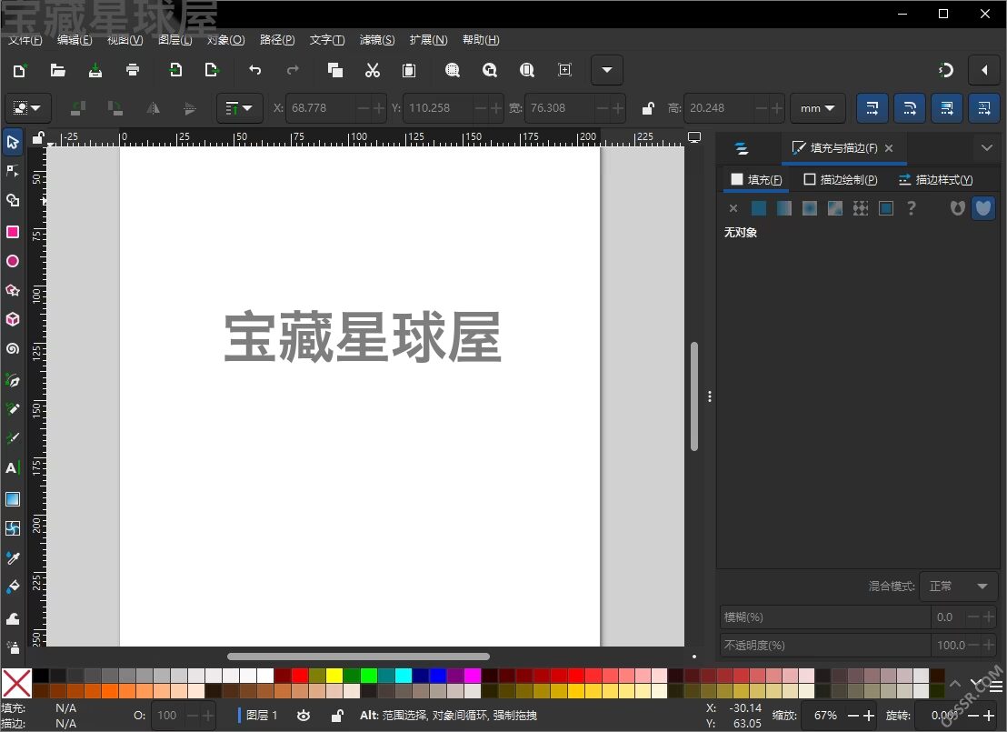The height and width of the screenshot is (732, 1007).
Task: Select the 3D box tool
Action: [x=12, y=319]
